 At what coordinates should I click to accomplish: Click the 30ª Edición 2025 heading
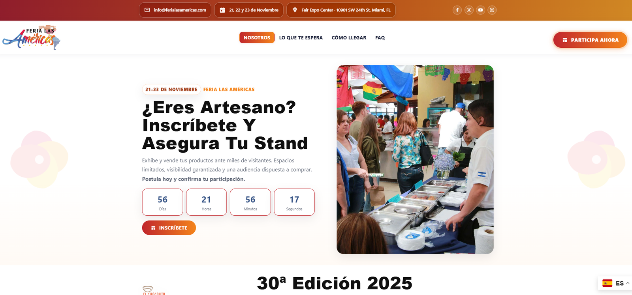(335, 283)
